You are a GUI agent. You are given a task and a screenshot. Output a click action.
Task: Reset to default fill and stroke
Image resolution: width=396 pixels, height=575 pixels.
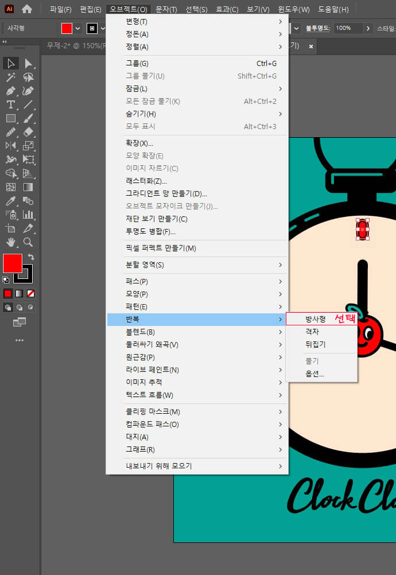click(x=6, y=280)
